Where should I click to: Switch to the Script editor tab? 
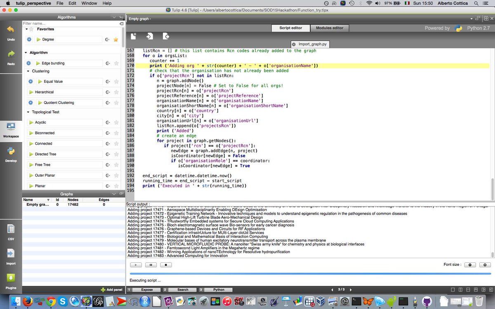290,28
